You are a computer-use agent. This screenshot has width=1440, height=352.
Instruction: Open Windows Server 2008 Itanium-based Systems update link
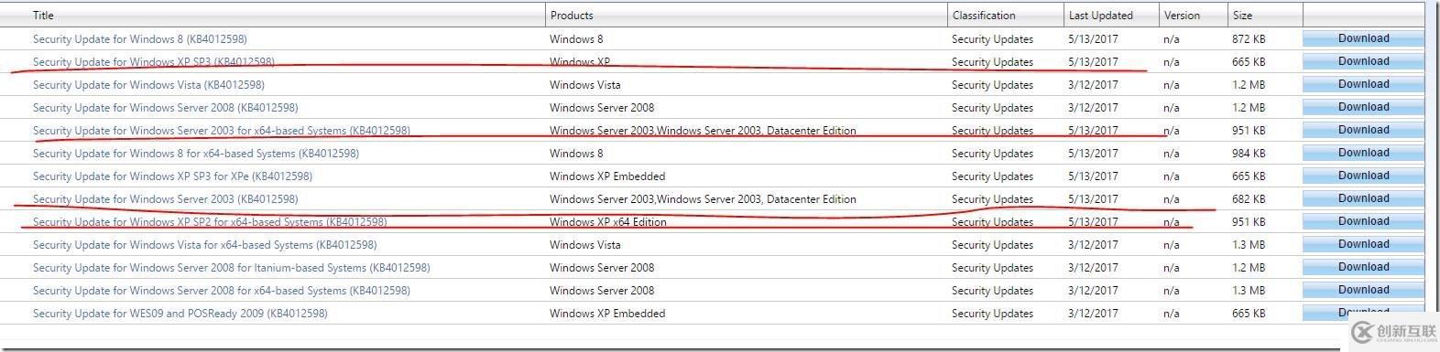(x=231, y=268)
